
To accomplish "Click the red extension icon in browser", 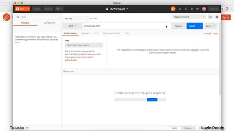I will click(x=227, y=9).
